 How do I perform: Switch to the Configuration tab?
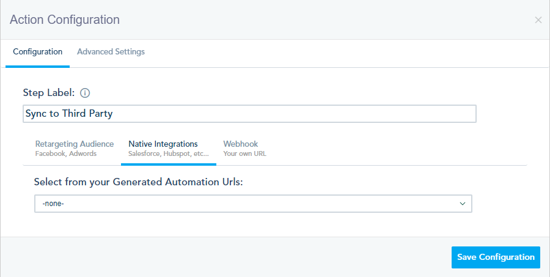[x=37, y=52]
